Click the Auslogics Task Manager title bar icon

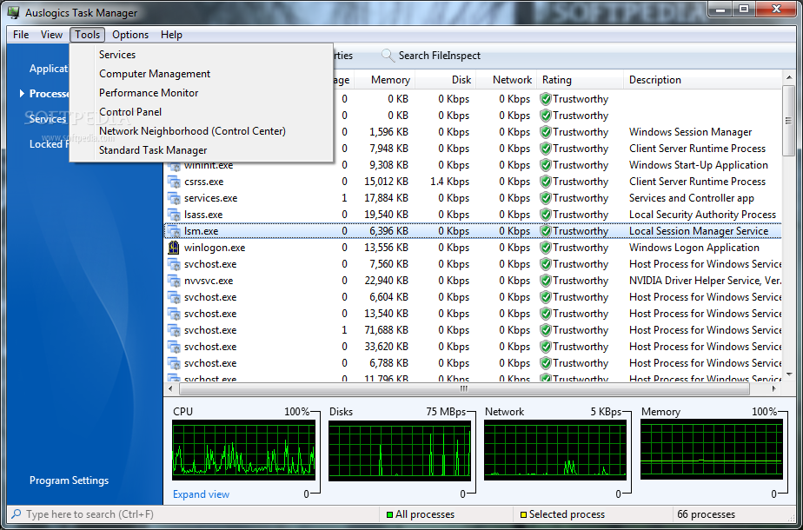point(13,12)
